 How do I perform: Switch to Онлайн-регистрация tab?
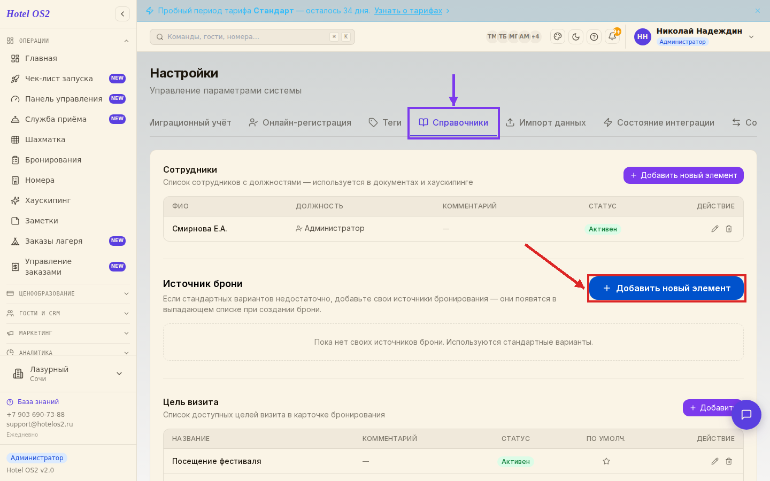click(x=300, y=122)
